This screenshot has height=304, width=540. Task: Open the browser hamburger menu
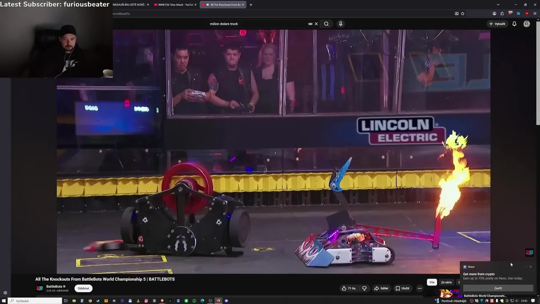coord(535,14)
